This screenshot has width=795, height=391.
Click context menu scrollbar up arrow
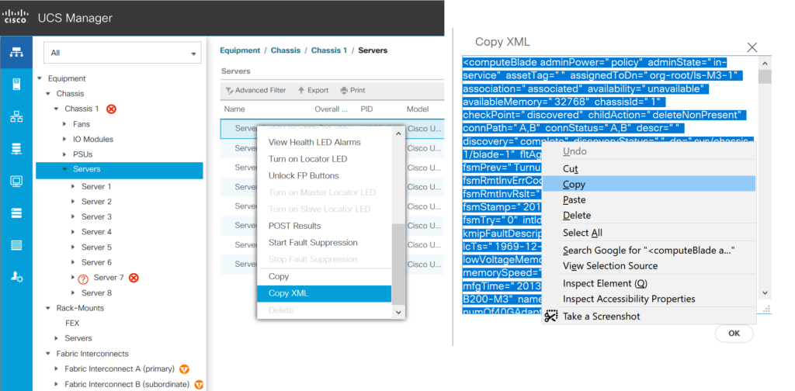[398, 133]
